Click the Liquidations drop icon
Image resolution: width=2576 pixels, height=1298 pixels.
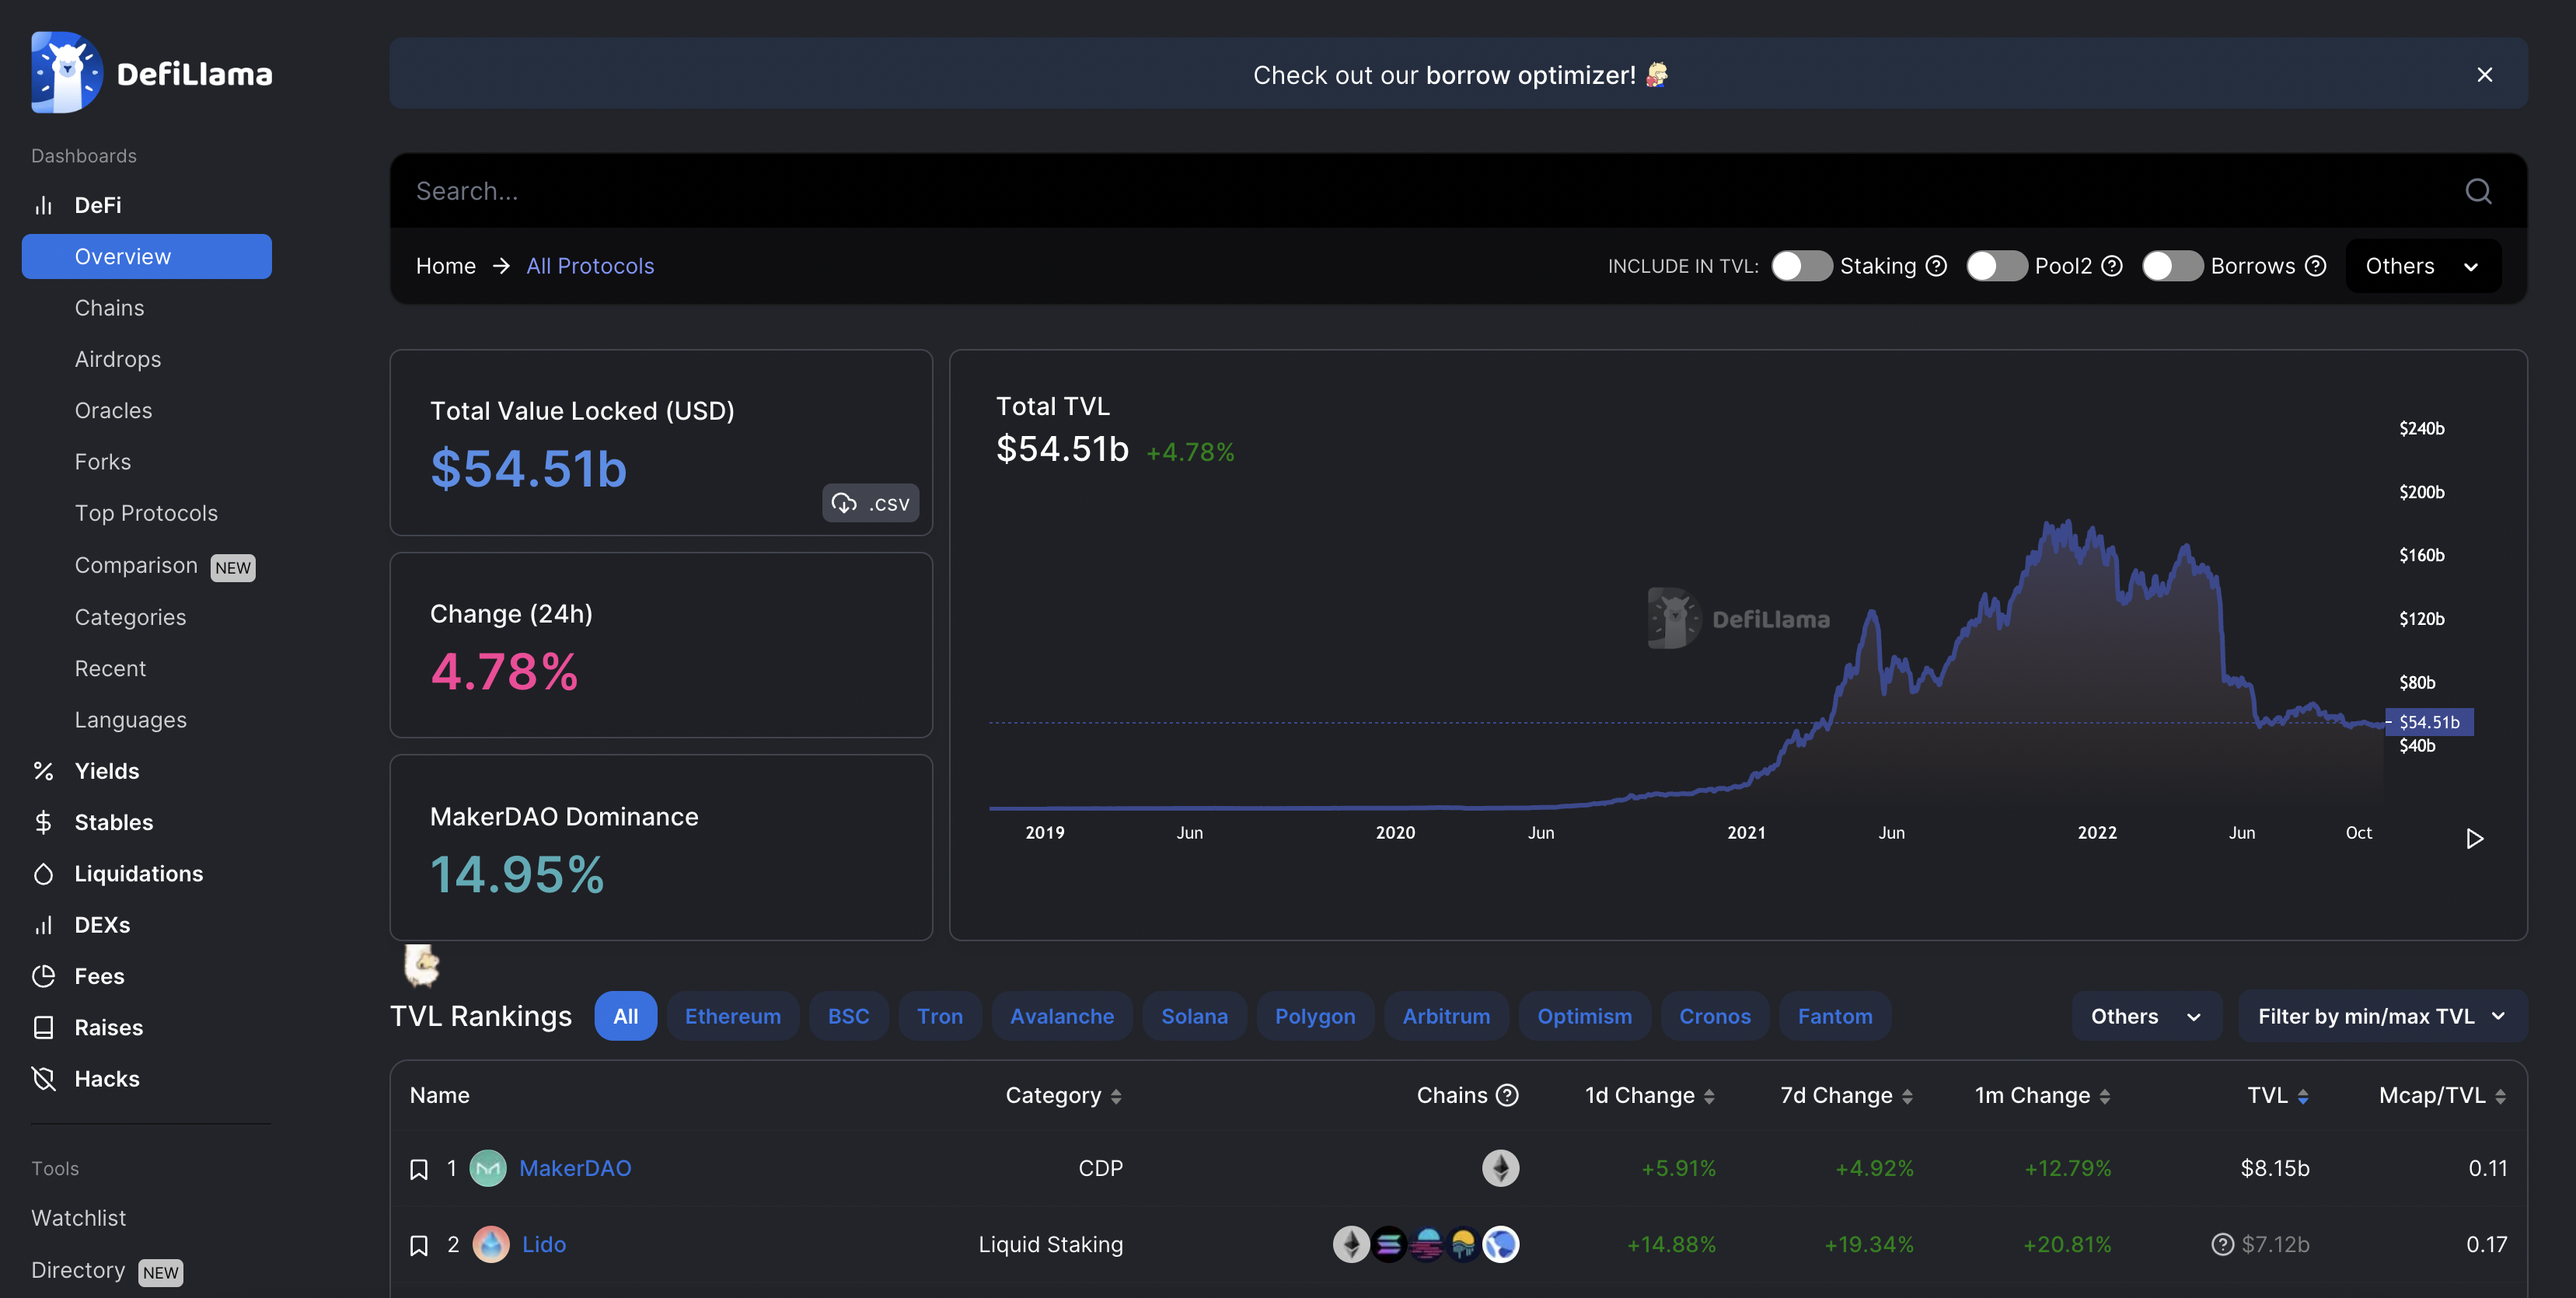click(x=43, y=874)
